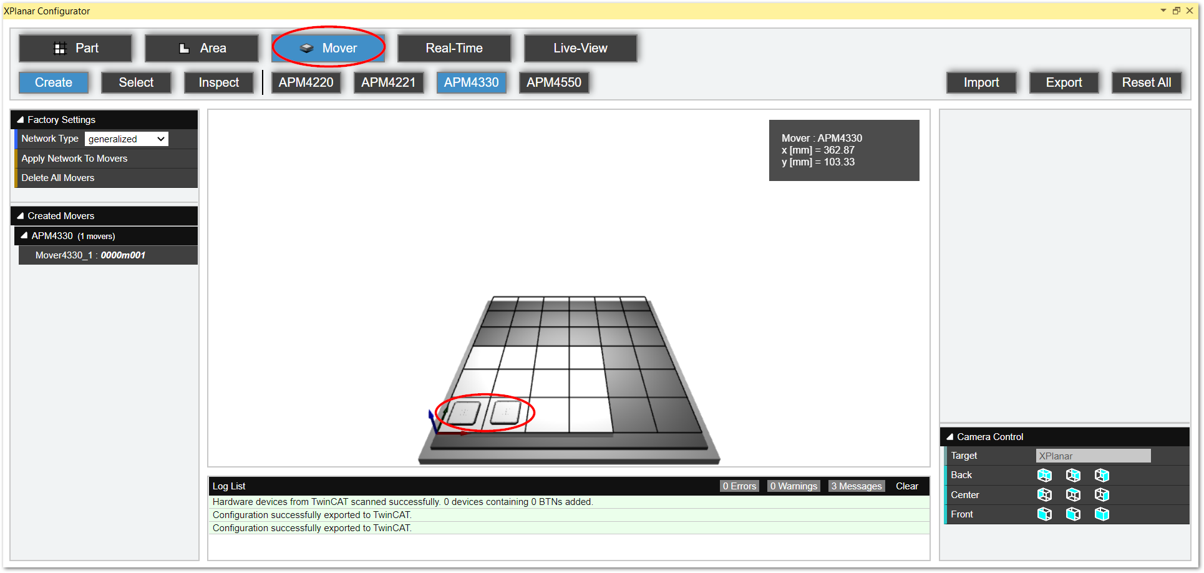Click the Log List header label

coord(229,486)
